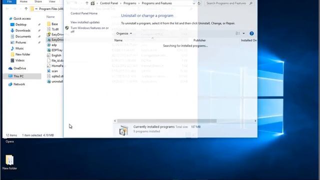Click the horizontal scrollbar thumb
The image size is (320, 180).
tap(166, 121)
